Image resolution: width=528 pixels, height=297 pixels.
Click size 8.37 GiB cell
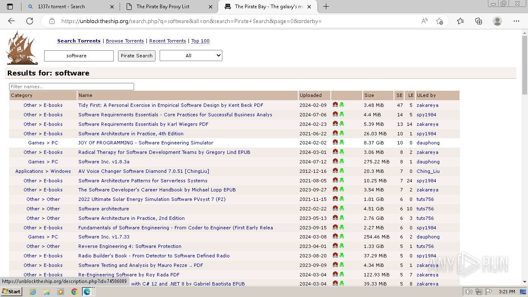pos(374,143)
